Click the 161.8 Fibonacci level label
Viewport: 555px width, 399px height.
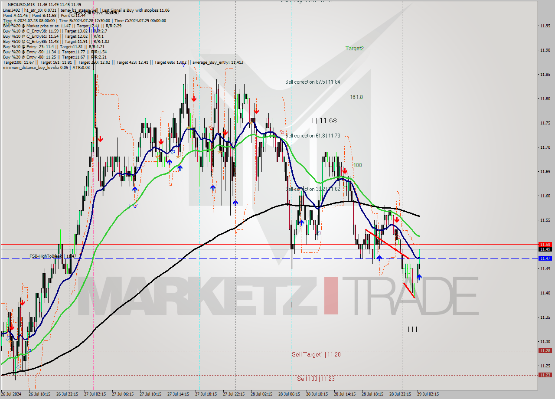356,97
